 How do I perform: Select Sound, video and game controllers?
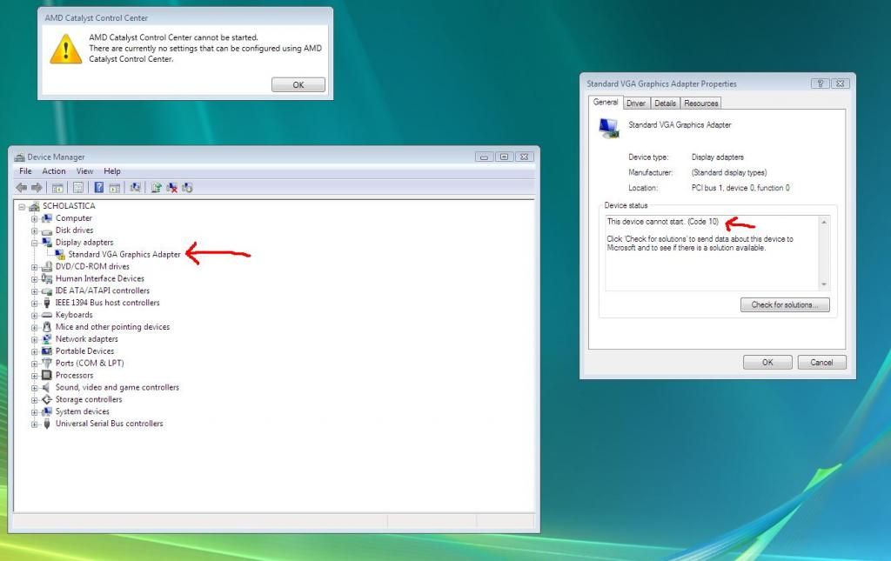coord(117,387)
